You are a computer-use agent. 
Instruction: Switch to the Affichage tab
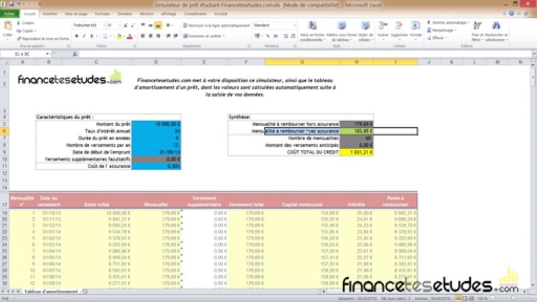(168, 14)
